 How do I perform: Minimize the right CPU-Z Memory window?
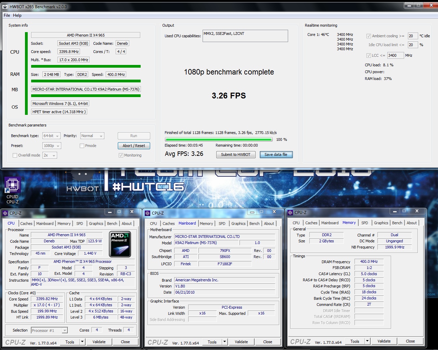pyautogui.click(x=395, y=211)
